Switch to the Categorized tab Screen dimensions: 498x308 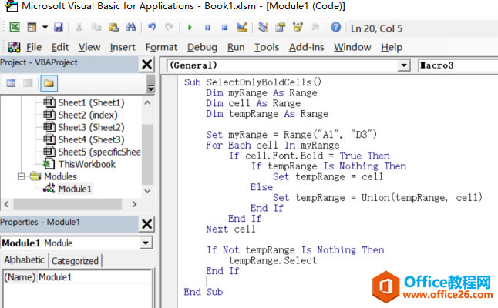pos(75,261)
